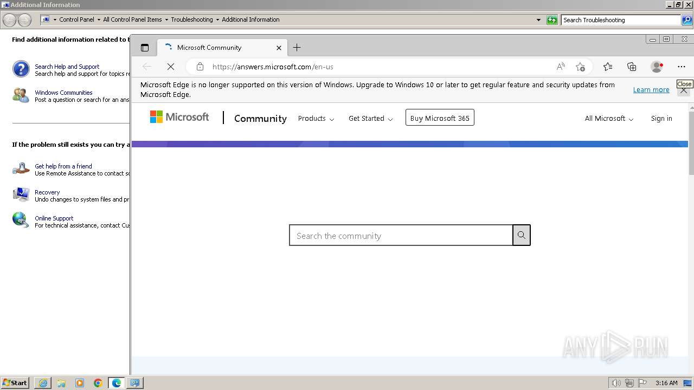
Task: Open Search Help and Support
Action: click(67, 67)
